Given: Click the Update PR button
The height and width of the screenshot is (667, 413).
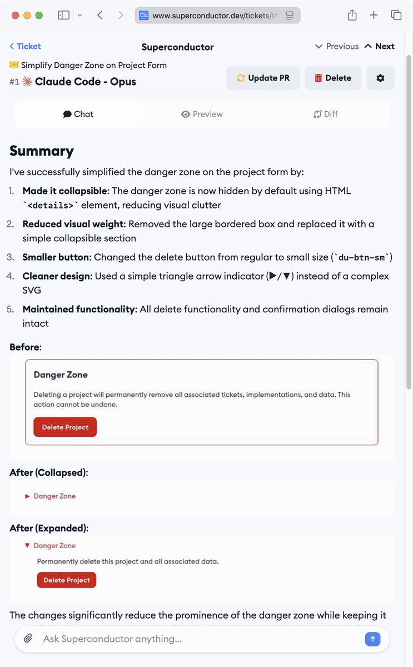Looking at the screenshot, I should click(x=263, y=78).
